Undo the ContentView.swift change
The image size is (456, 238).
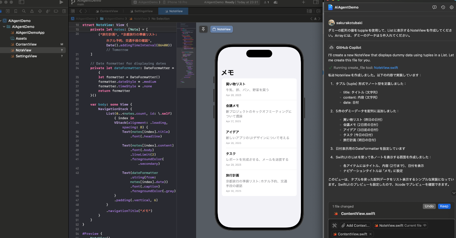[429, 206]
